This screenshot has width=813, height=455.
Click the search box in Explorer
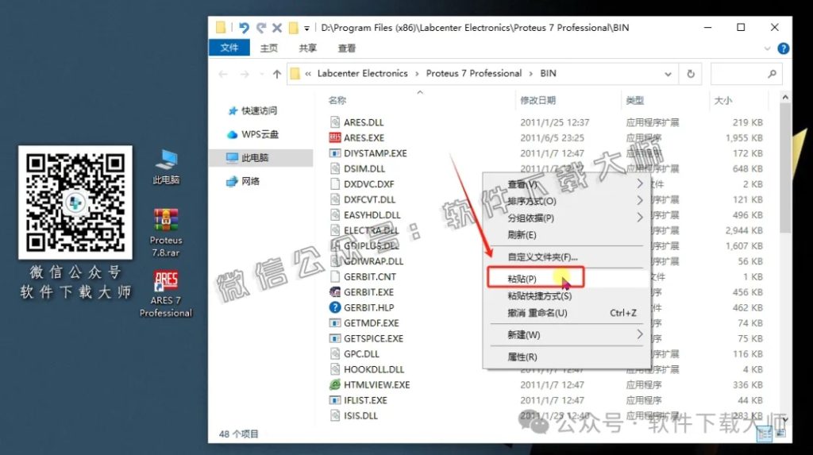(746, 74)
